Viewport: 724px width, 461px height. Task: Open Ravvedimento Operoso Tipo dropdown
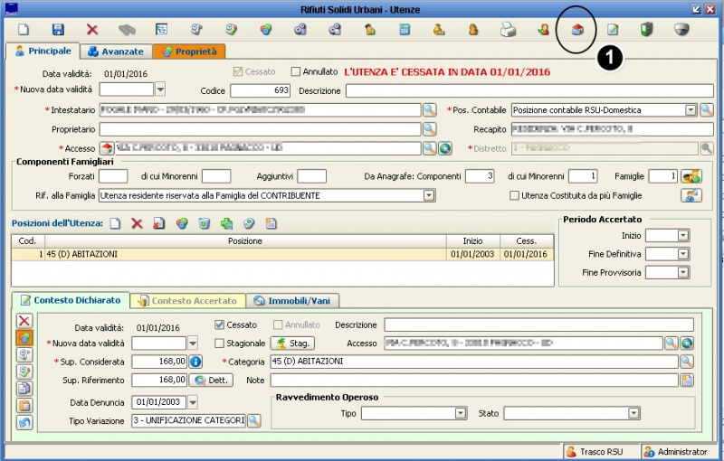pos(460,413)
